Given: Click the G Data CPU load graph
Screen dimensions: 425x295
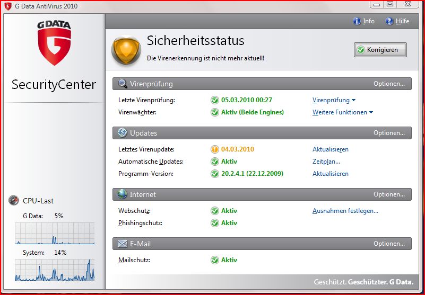Looking at the screenshot, I should (x=55, y=233).
